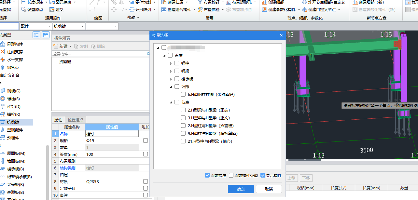Switch to the 属性 tab
The image size is (418, 200).
tap(58, 120)
